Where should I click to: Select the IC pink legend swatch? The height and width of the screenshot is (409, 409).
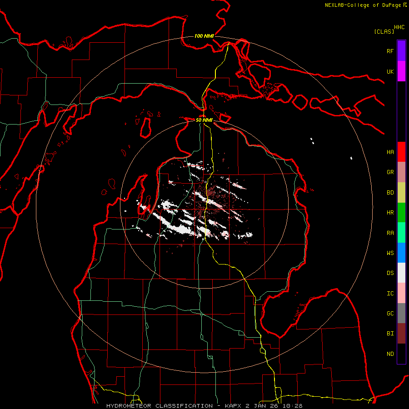click(x=401, y=293)
